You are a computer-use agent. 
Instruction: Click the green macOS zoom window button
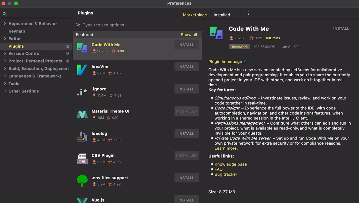click(x=16, y=3)
